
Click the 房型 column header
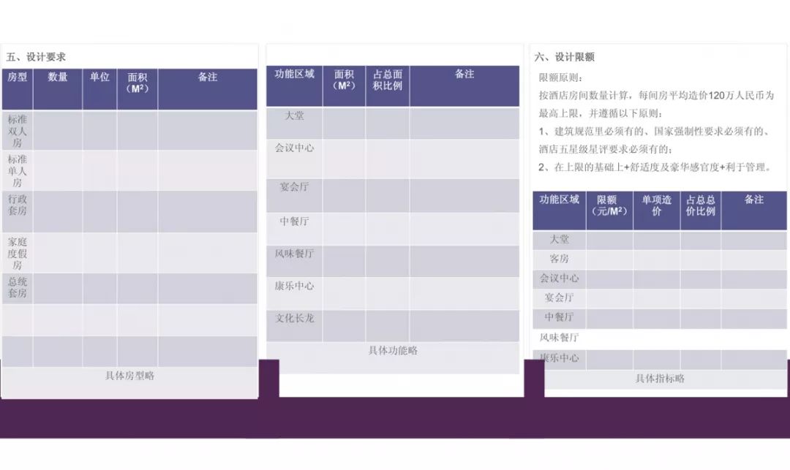(x=16, y=76)
